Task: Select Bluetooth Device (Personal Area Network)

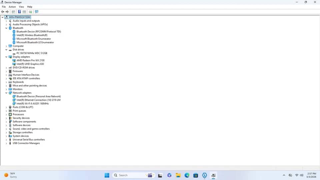Action: click(x=39, y=97)
